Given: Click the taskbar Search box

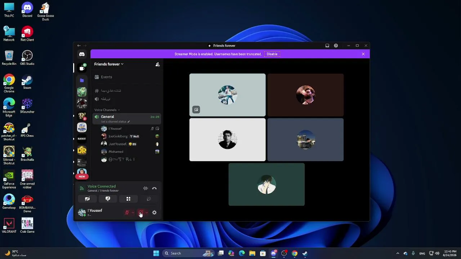Looking at the screenshot, I should 188,253.
